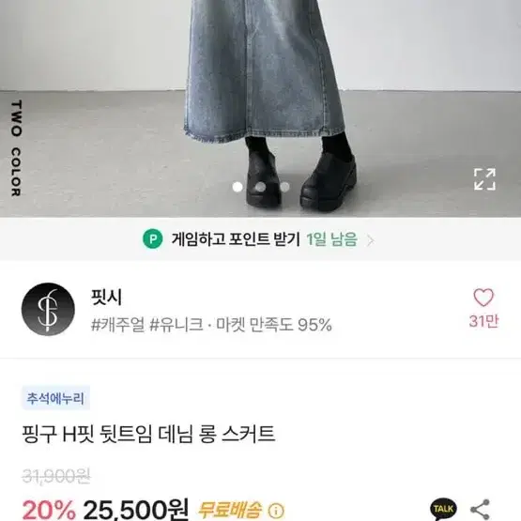521x521 pixels.
Task: Select third image carousel dot
Action: click(284, 187)
